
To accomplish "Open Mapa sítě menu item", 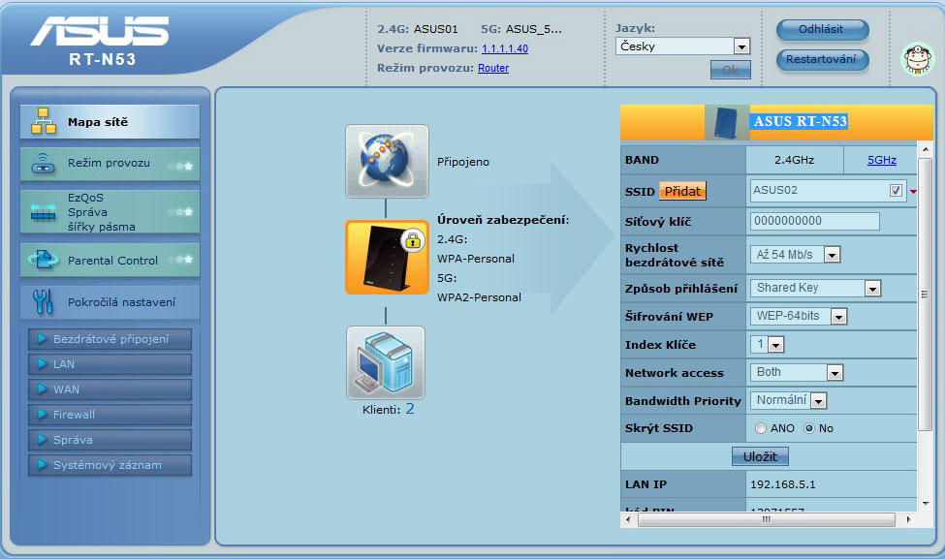I will click(x=110, y=122).
